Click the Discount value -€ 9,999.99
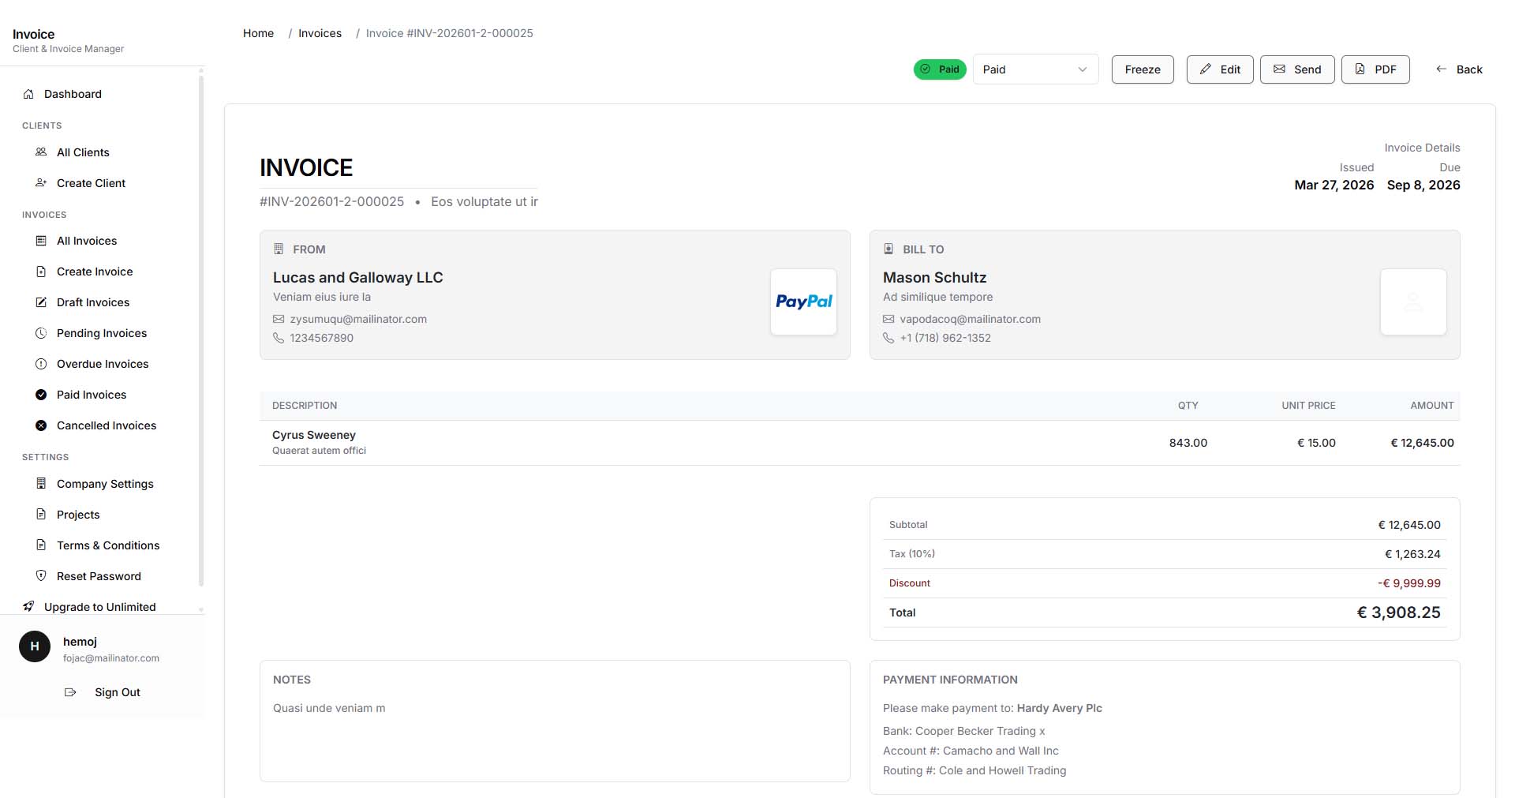 click(1408, 583)
